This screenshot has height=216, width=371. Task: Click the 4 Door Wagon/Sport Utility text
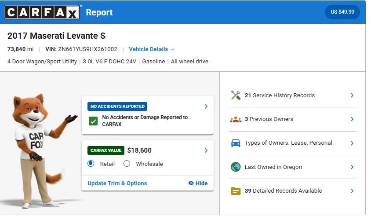click(x=42, y=61)
